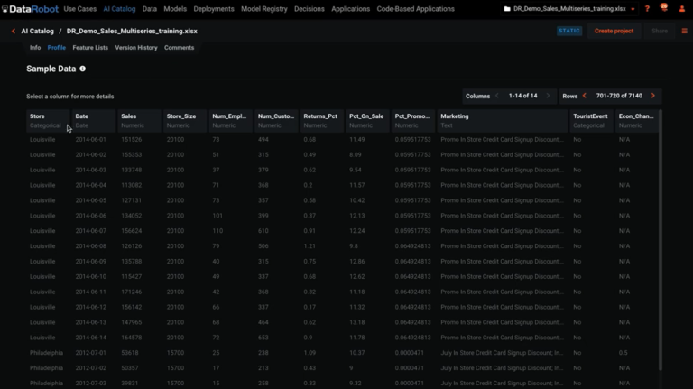Open the AI Catalog menu
This screenshot has width=693, height=389.
point(119,9)
